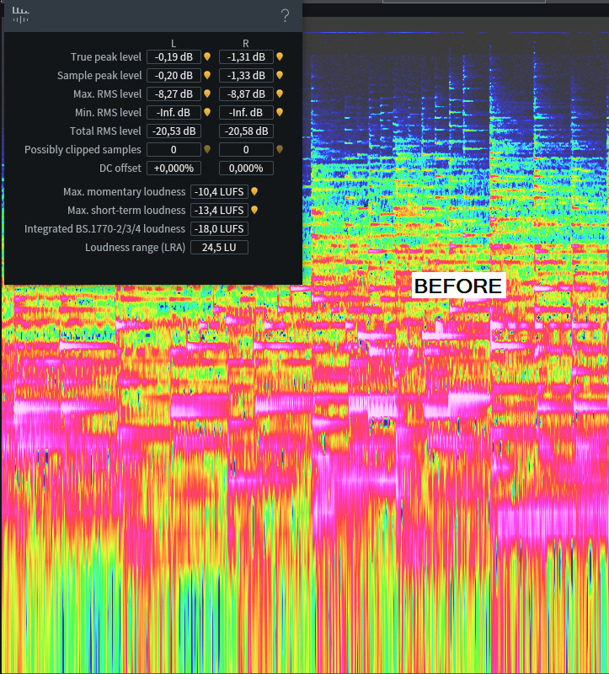
Task: Click marker icon beside Max. short-term loudness
Action: tap(254, 210)
